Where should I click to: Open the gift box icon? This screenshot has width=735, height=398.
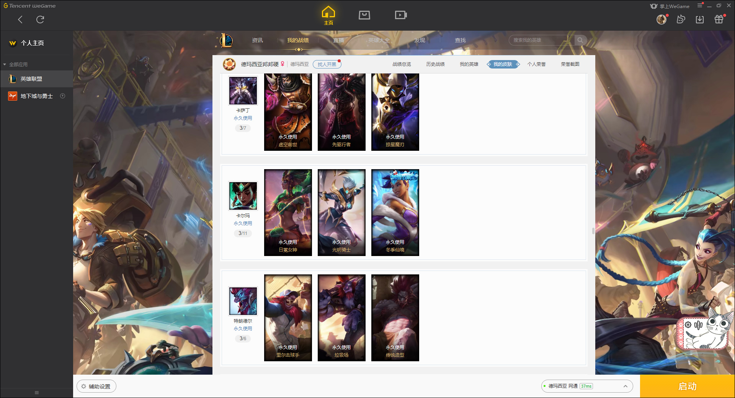tap(719, 19)
